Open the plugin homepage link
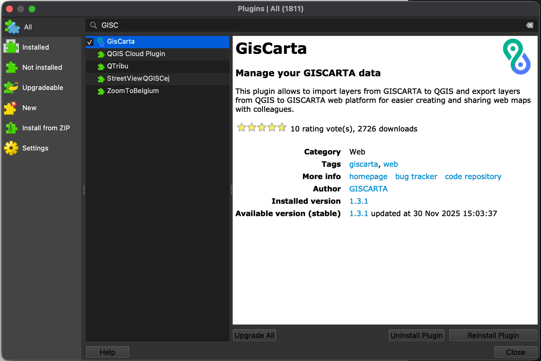 pyautogui.click(x=368, y=176)
